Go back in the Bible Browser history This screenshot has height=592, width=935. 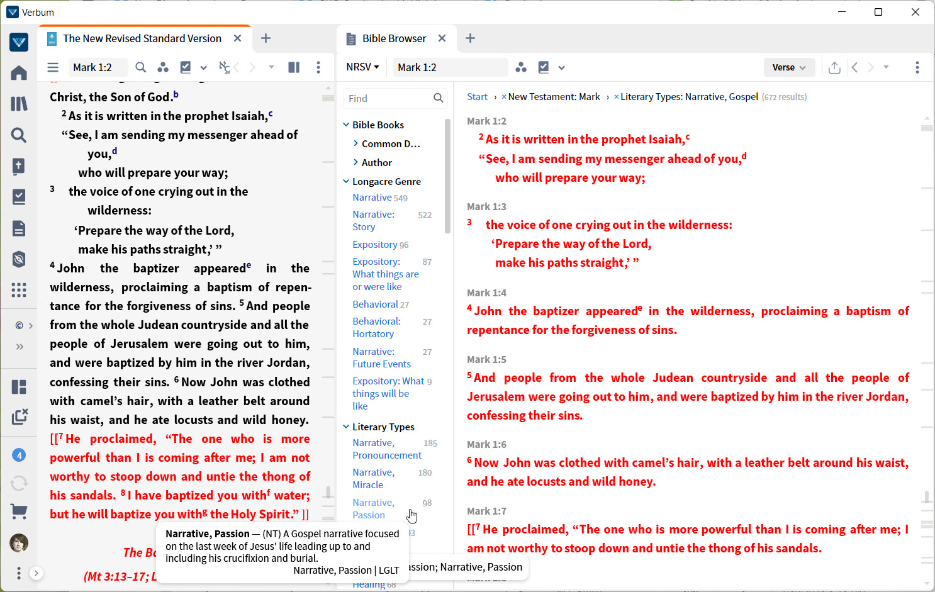pyautogui.click(x=854, y=67)
